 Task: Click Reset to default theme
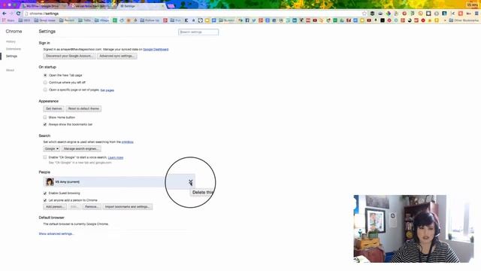[83, 108]
